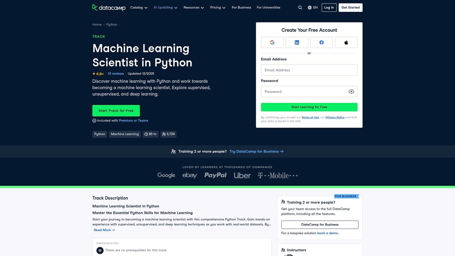Click the Log In button

point(329,8)
